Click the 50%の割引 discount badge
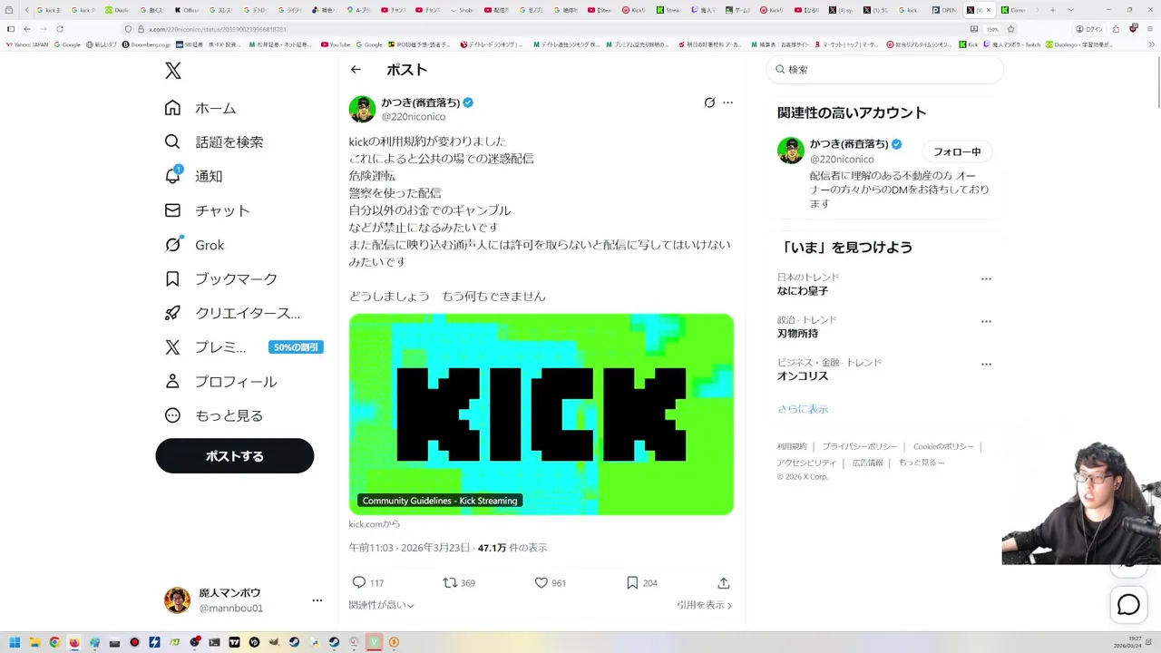 296,347
